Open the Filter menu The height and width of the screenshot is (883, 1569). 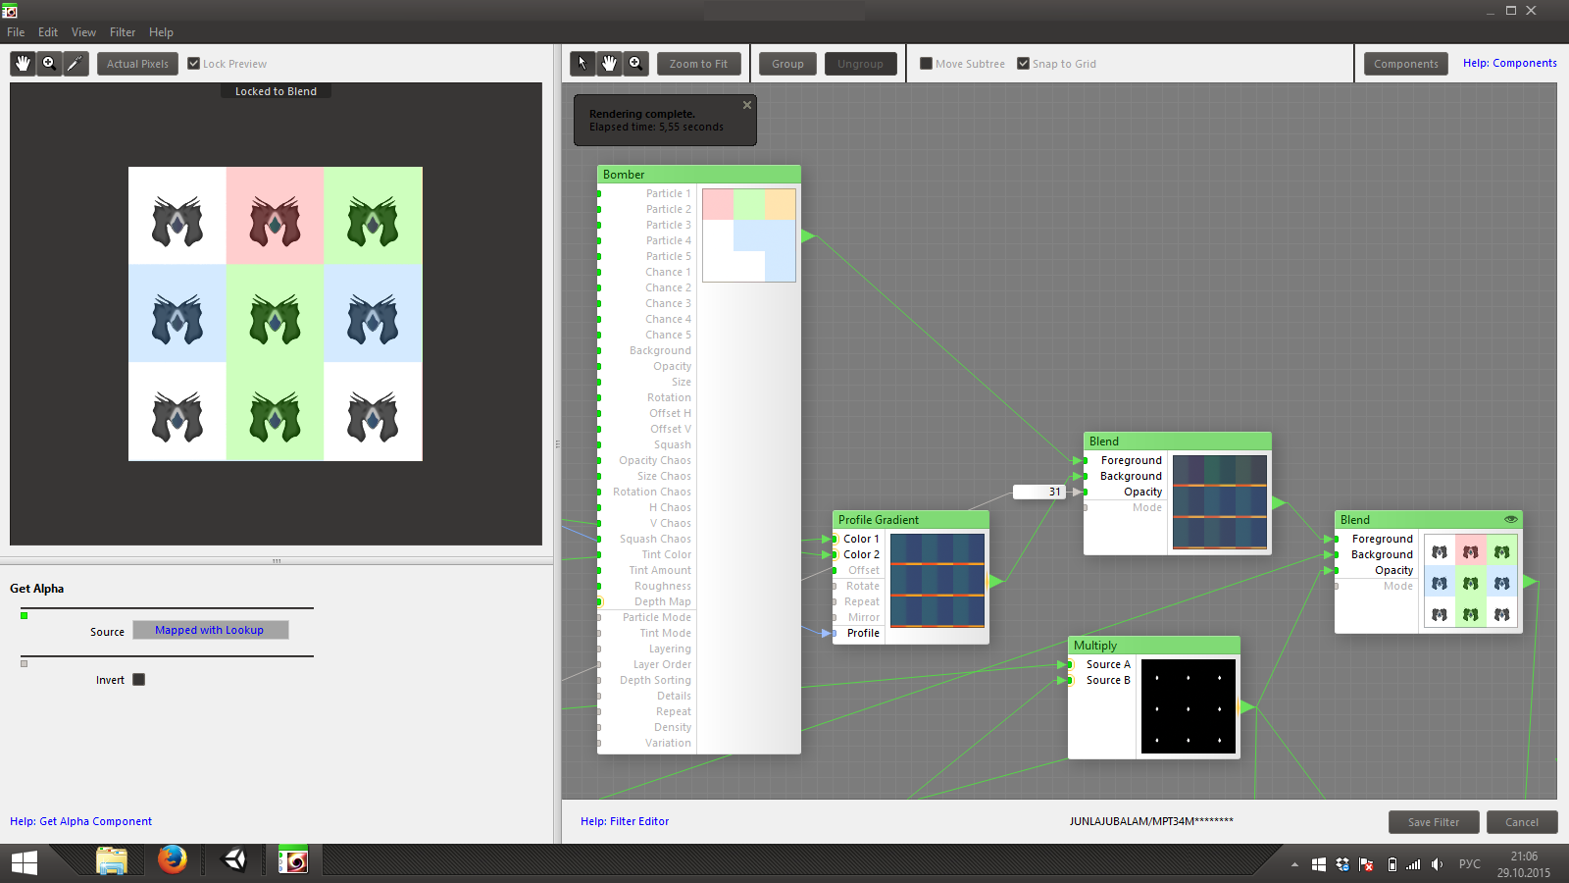pyautogui.click(x=123, y=32)
